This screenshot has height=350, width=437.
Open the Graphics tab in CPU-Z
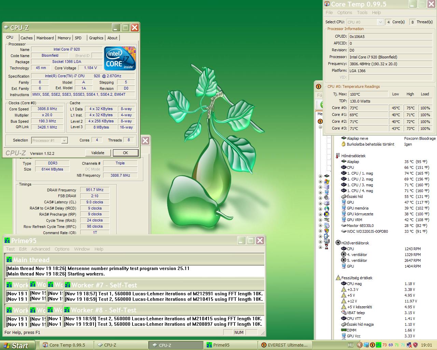coord(96,38)
